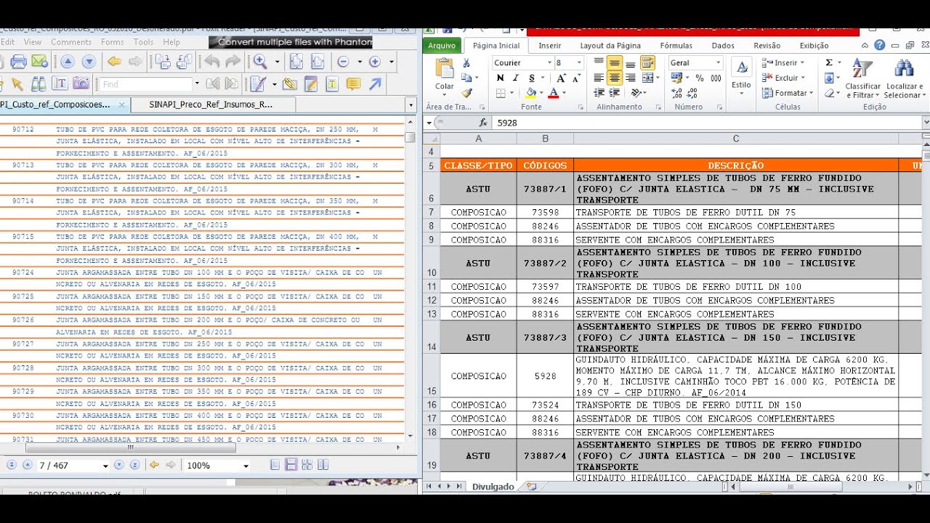Click the Zoom Out minus icon in Foxit
The height and width of the screenshot is (523, 930).
coord(343,62)
